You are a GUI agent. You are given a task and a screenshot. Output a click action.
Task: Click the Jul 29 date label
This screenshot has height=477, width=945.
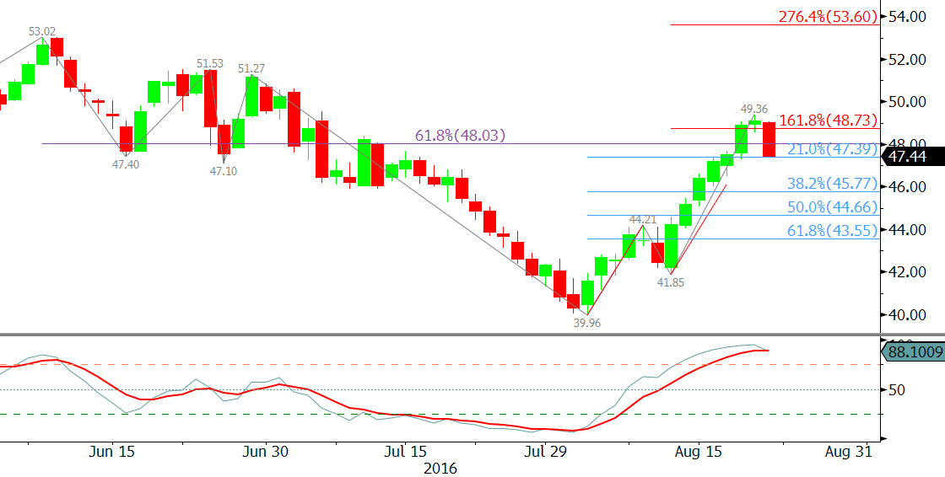click(543, 452)
